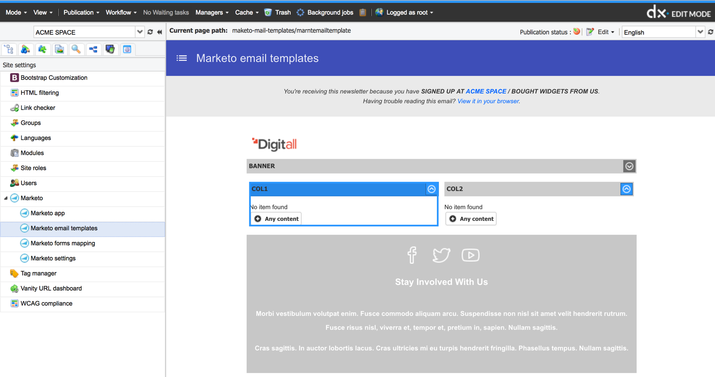Collapse the Marketo tree node
715x377 pixels.
pos(6,198)
